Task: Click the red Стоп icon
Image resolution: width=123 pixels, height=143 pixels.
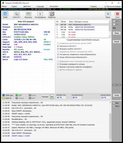Action: coord(117,14)
